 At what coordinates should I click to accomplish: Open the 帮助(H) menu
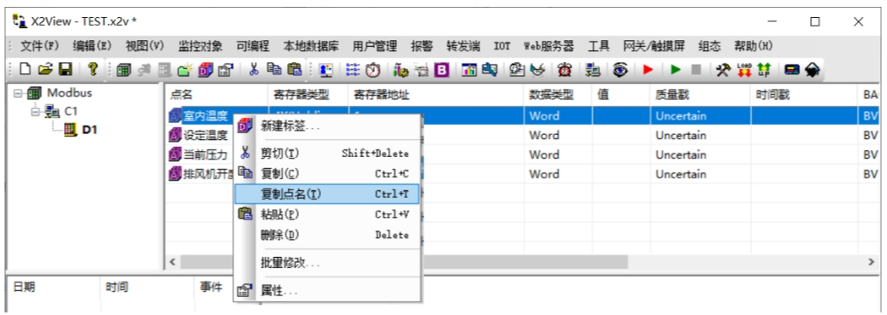coord(754,46)
